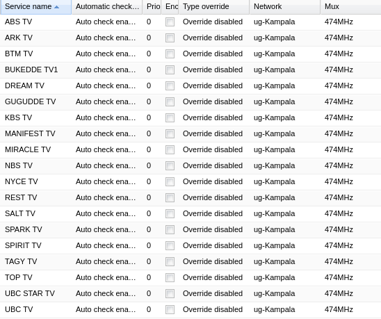Select the GUGUDDE TV service name
Image resolution: width=381 pixels, height=319 pixels.
pyautogui.click(x=30, y=101)
